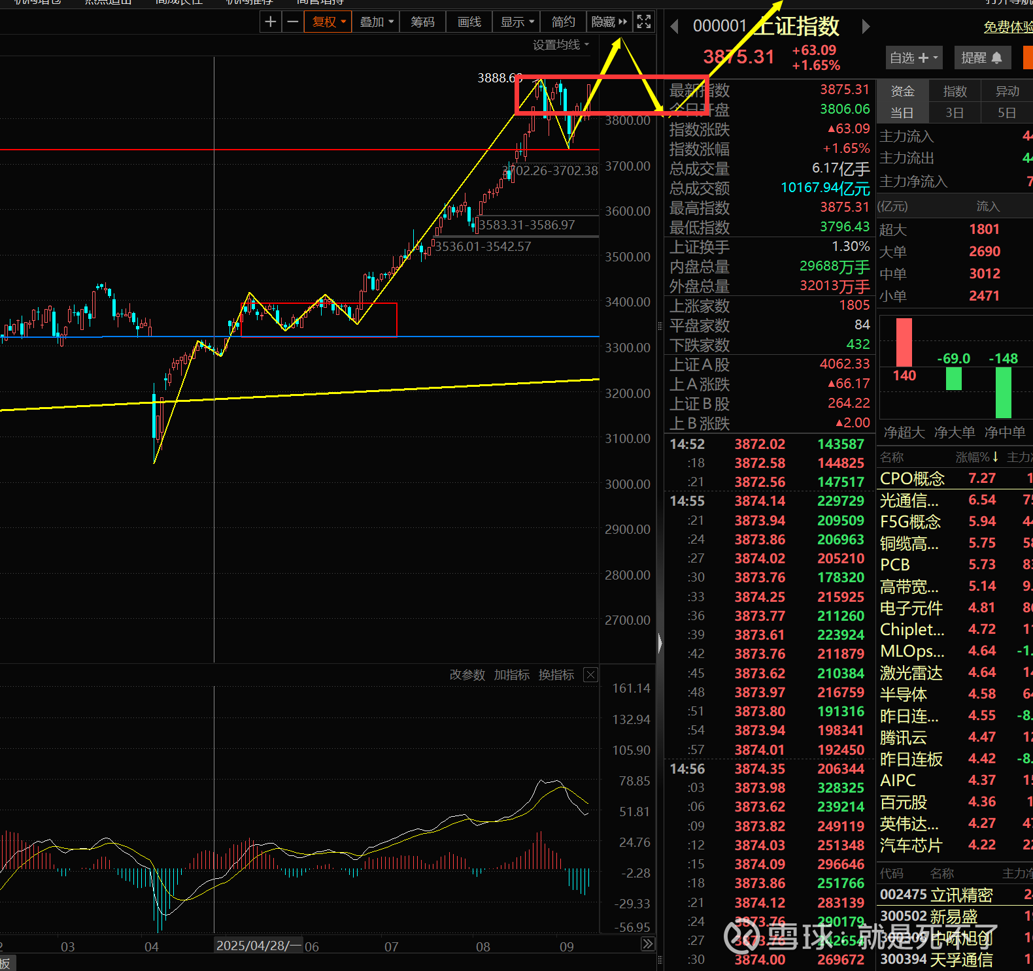The width and height of the screenshot is (1033, 971).
Task: Open the 汽车芯片 sector row
Action: click(955, 845)
